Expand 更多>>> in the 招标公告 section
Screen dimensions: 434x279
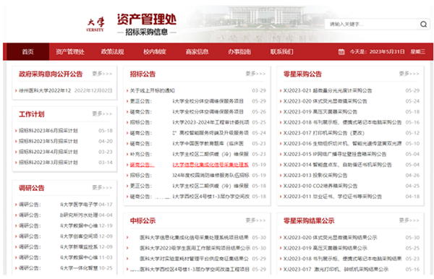[x=255, y=74]
